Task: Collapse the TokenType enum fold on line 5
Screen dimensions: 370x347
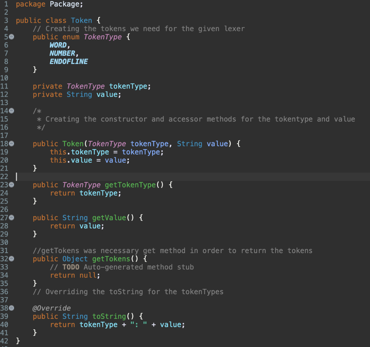Action: pyautogui.click(x=11, y=37)
